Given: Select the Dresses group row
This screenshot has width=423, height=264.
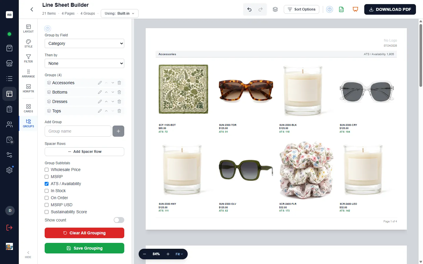Looking at the screenshot, I should [x=84, y=101].
